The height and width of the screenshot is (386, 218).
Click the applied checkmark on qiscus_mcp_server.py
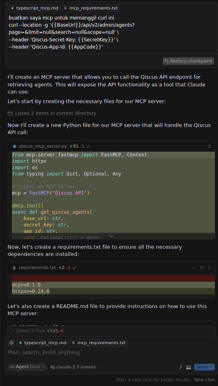coord(88,146)
